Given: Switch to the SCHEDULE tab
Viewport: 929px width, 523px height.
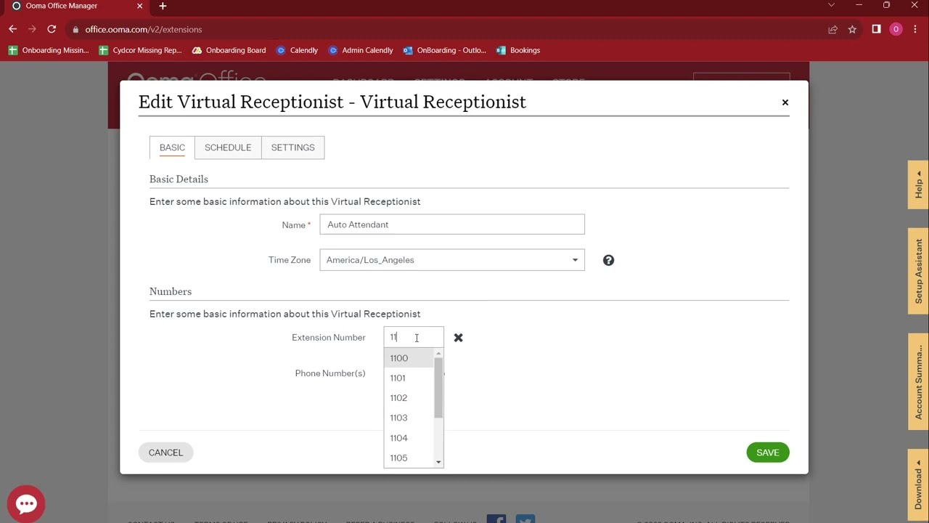Looking at the screenshot, I should (228, 147).
